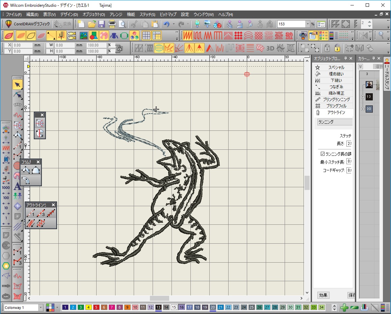Screen dimensions: 391x314
Task: Open the Special properties tab
Action: click(x=333, y=67)
